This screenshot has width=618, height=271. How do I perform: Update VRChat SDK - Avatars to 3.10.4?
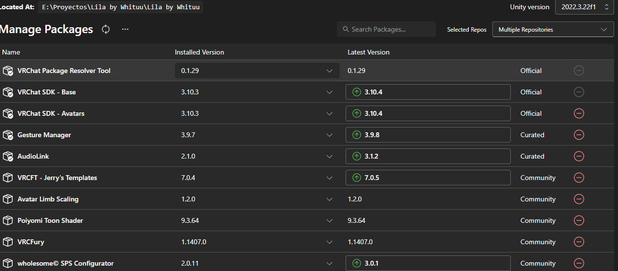click(428, 113)
